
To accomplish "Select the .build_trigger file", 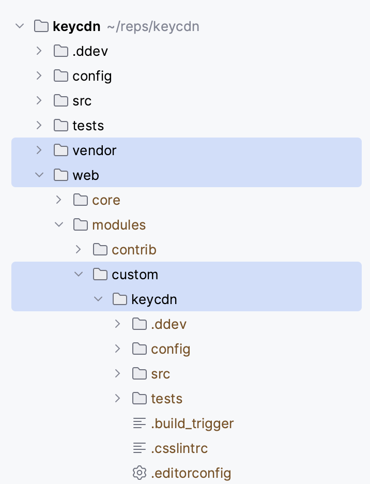I will [192, 424].
